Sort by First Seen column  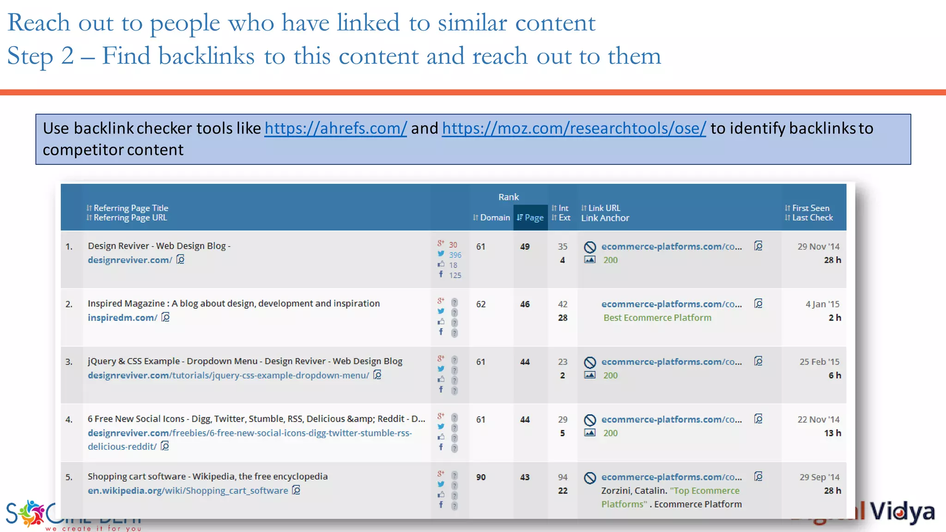(807, 208)
